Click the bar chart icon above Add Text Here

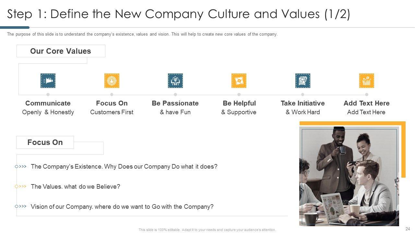tap(367, 81)
